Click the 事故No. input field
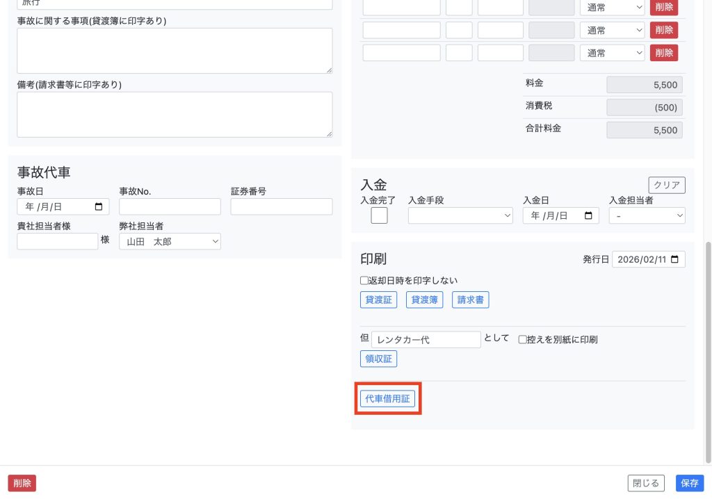Image resolution: width=712 pixels, height=499 pixels. coord(170,206)
